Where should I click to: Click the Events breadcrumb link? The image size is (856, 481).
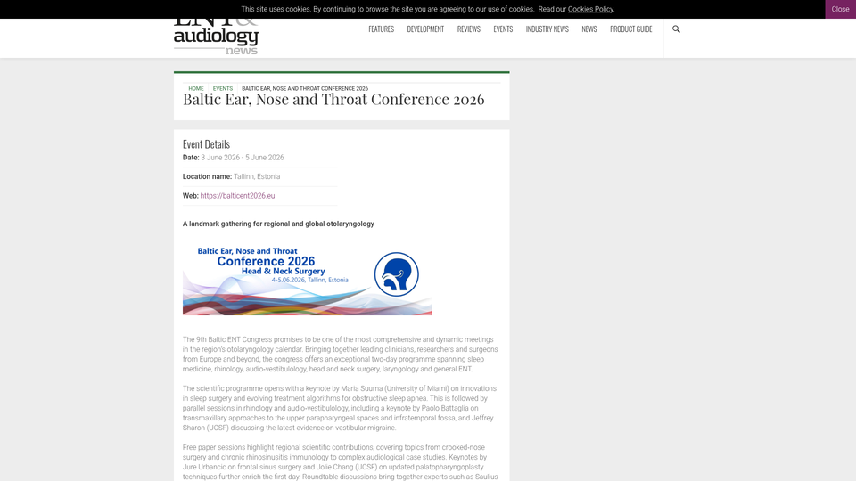pos(223,88)
